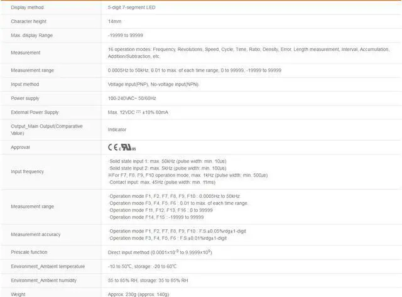402x297 pixels.
Task: Click the 'For F7, F8, F9, F10 operation mode' note
Action: click(x=188, y=175)
